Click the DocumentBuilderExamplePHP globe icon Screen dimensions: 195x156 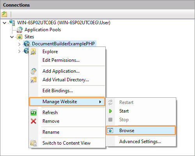[x=27, y=44]
